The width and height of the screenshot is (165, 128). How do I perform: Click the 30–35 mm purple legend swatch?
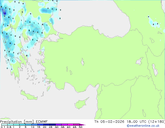pyautogui.click(x=58, y=125)
